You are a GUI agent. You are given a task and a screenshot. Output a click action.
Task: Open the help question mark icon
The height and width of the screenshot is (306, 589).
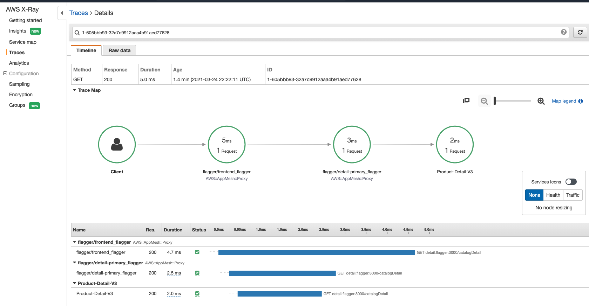[564, 32]
